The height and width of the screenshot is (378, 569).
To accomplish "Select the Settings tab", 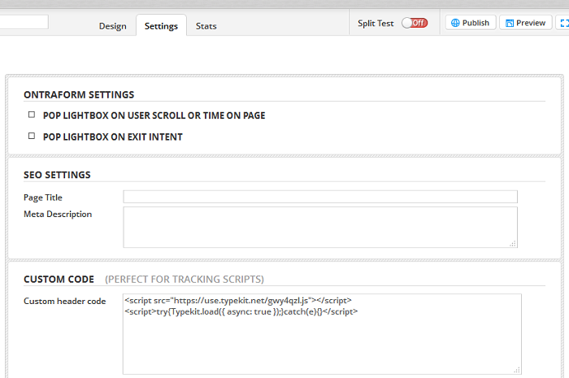I will click(x=161, y=25).
